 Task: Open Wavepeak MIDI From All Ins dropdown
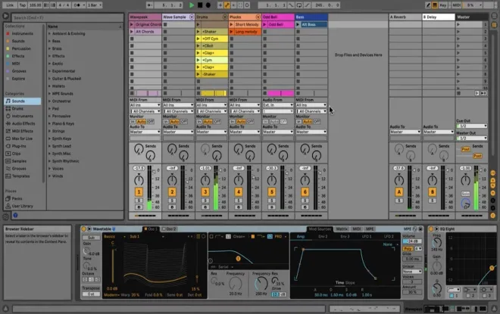[x=145, y=104]
